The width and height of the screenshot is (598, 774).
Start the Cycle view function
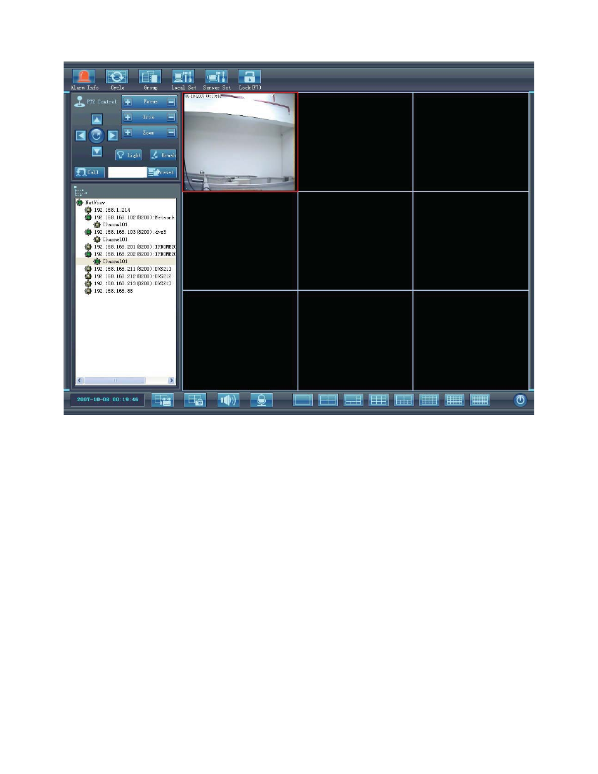[117, 76]
